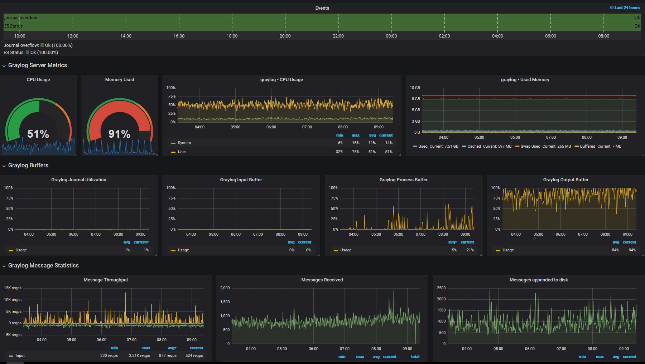The image size is (645, 364).
Task: Collapse the Graylog Buffers row
Action: [28, 166]
